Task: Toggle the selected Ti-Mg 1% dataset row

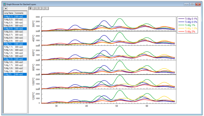Action: (x=9, y=44)
